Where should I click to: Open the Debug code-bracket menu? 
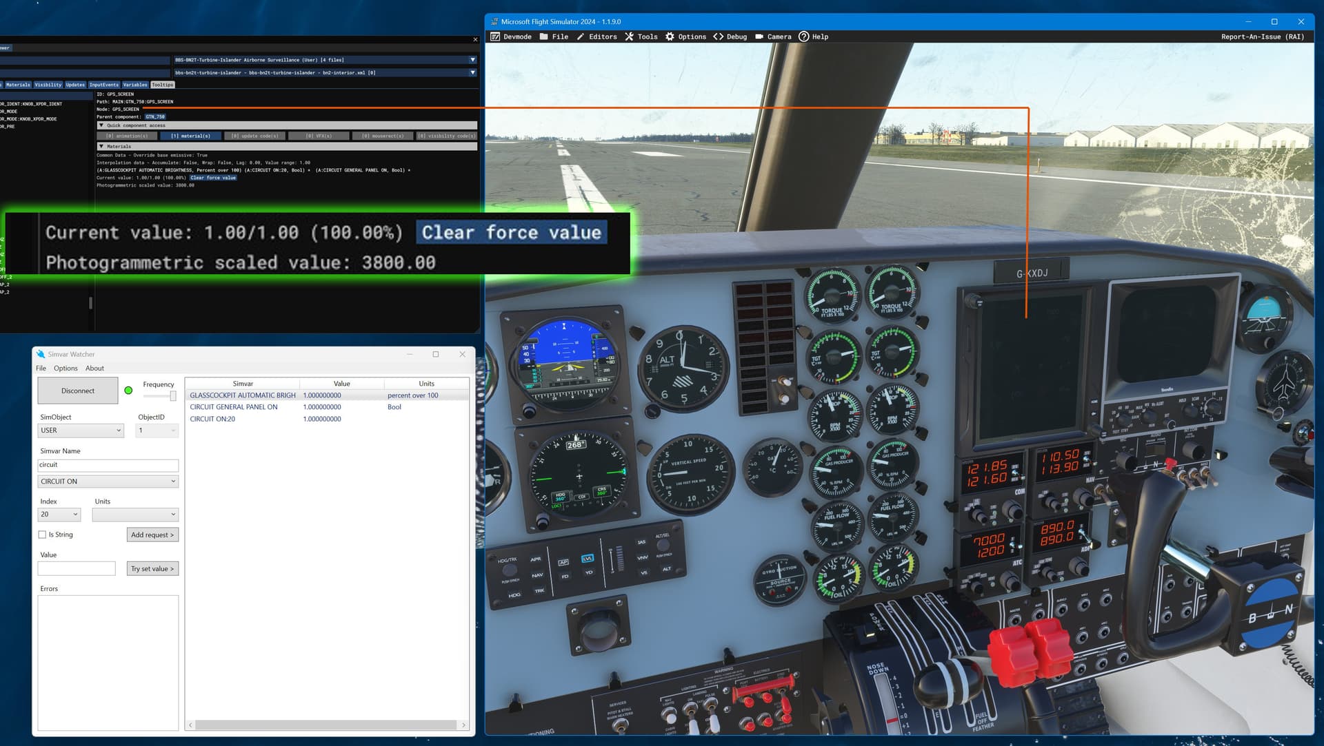point(730,37)
